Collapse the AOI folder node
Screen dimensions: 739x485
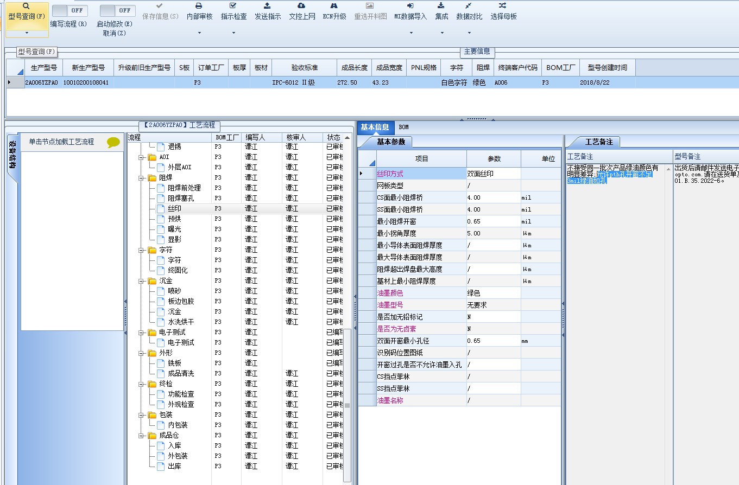[141, 157]
